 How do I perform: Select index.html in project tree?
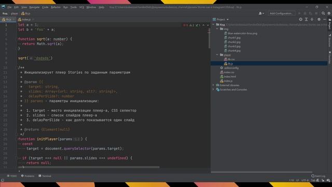pyautogui.click(x=228, y=76)
